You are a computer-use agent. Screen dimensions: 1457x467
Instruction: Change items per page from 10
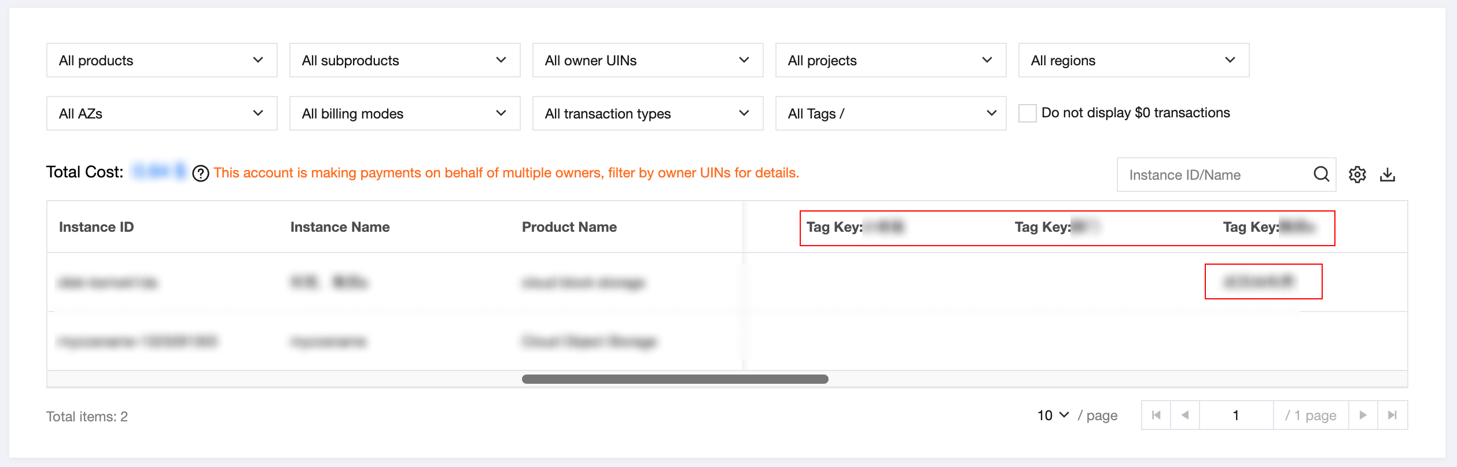coord(1053,416)
